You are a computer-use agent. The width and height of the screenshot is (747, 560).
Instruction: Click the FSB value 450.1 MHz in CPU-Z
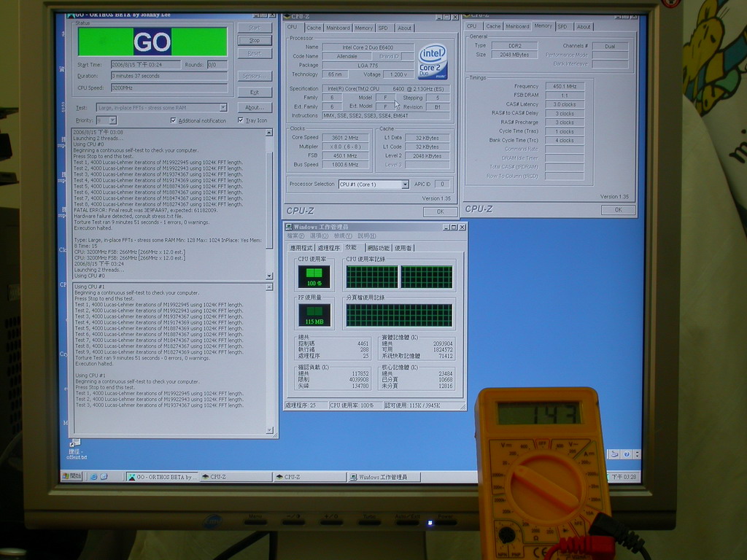(x=345, y=156)
